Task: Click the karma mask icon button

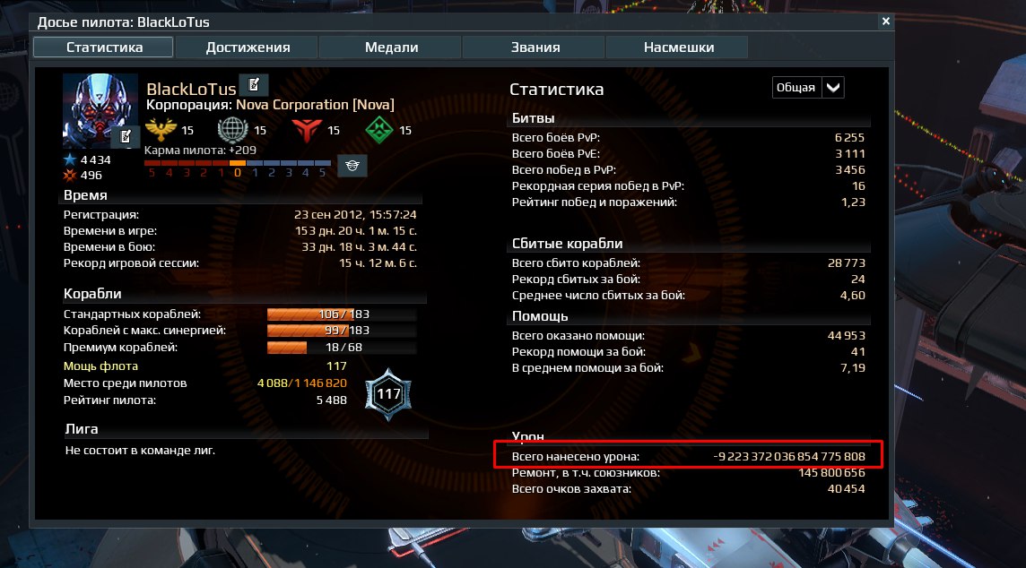Action: pyautogui.click(x=352, y=166)
